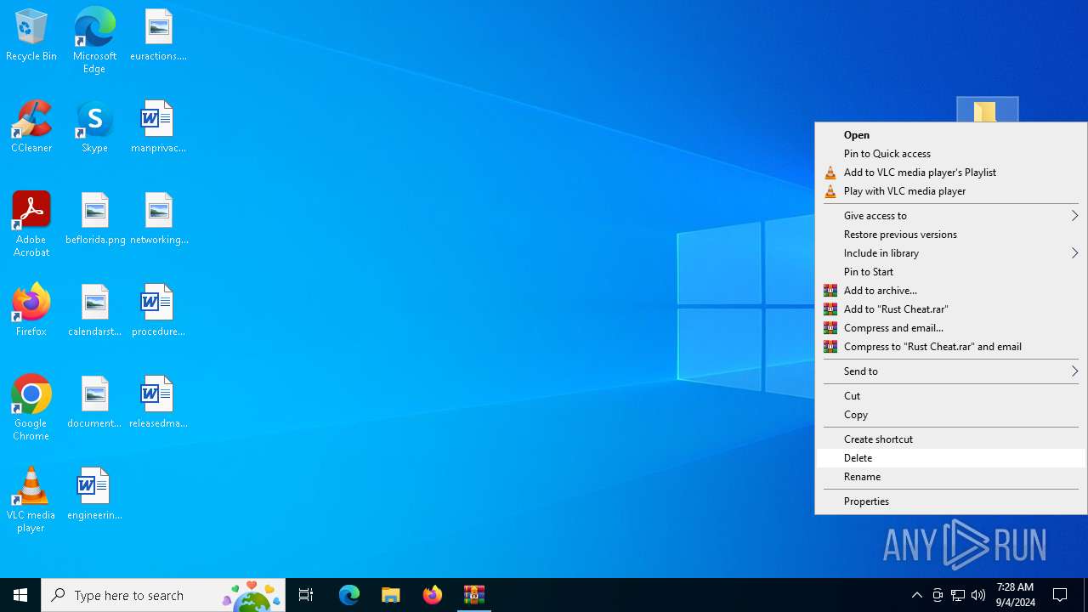Show hidden system tray icons
Image resolution: width=1088 pixels, height=612 pixels.
pyautogui.click(x=917, y=595)
